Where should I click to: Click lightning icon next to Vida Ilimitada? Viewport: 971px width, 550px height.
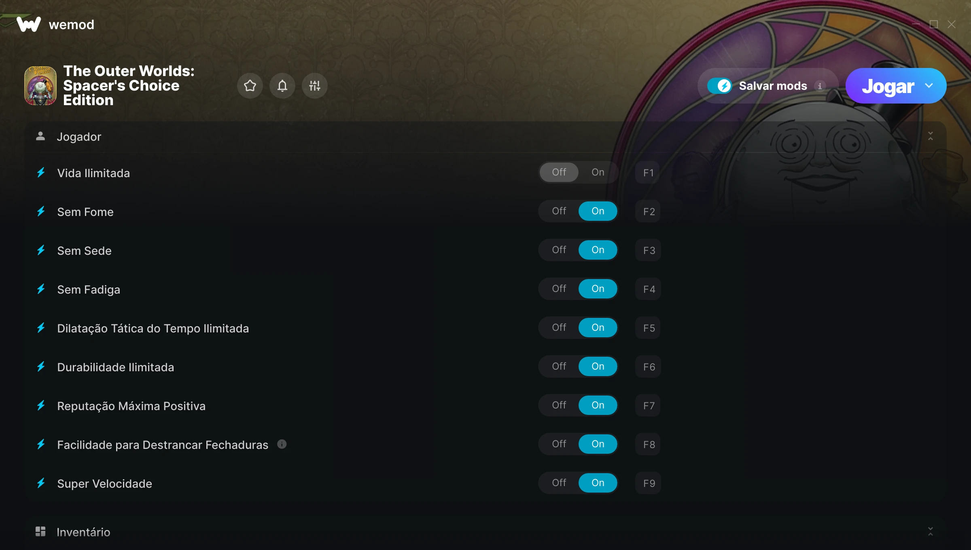click(41, 173)
